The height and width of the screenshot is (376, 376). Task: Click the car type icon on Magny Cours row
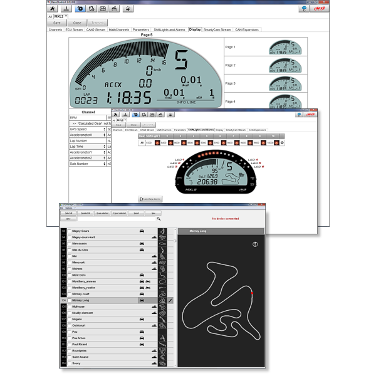pos(142,231)
